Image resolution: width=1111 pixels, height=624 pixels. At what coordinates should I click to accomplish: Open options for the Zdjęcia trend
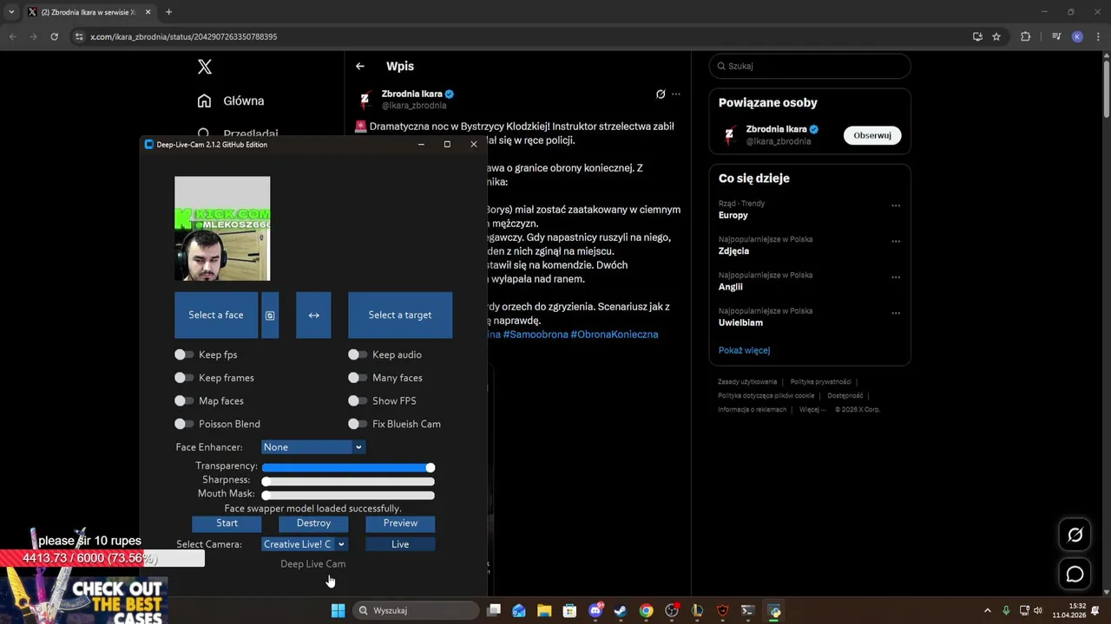(896, 242)
